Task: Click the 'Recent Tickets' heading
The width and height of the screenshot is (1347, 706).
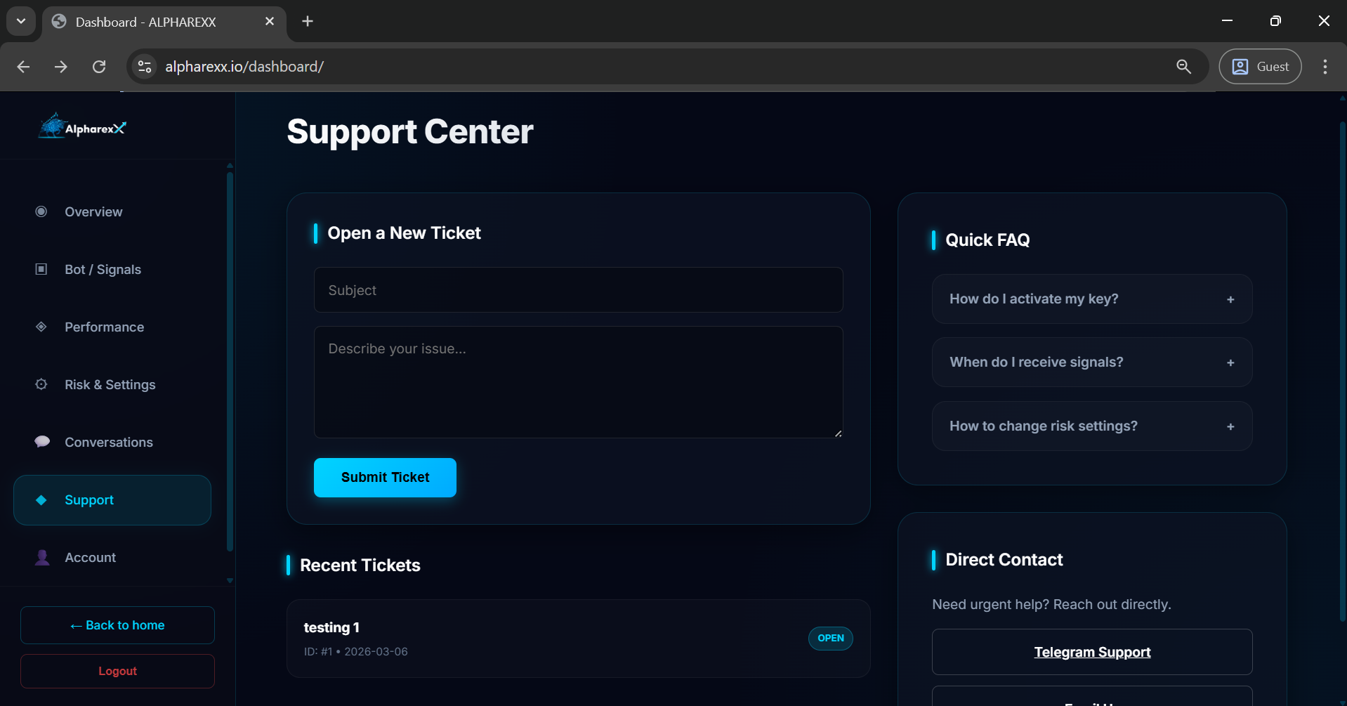Action: click(x=360, y=566)
